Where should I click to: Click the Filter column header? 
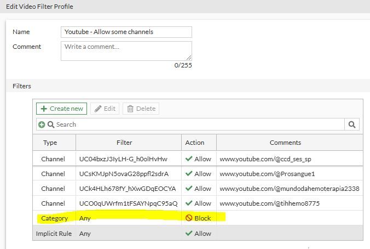click(x=124, y=143)
